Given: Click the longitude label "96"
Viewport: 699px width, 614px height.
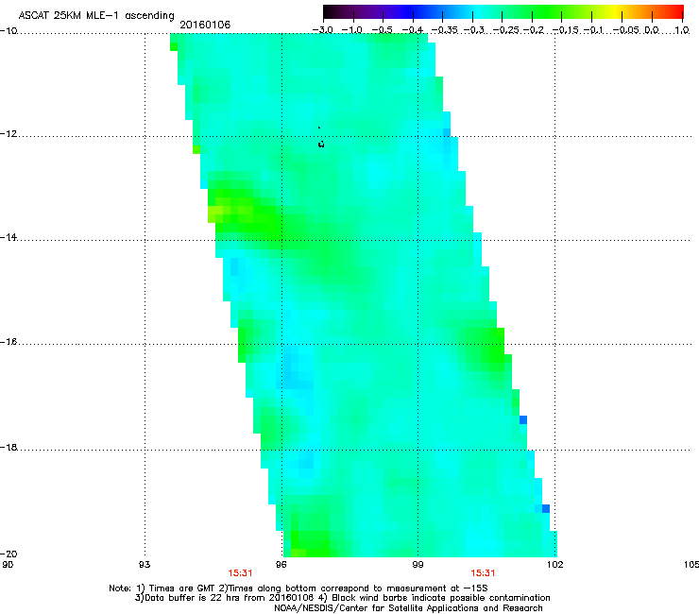Looking at the screenshot, I should 281,565.
